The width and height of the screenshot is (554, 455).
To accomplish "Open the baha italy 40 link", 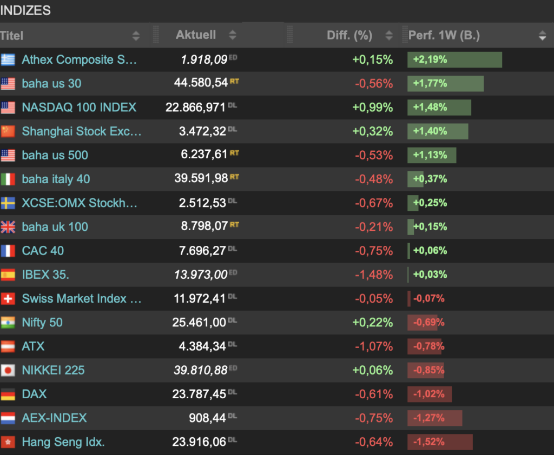I will pyautogui.click(x=56, y=179).
